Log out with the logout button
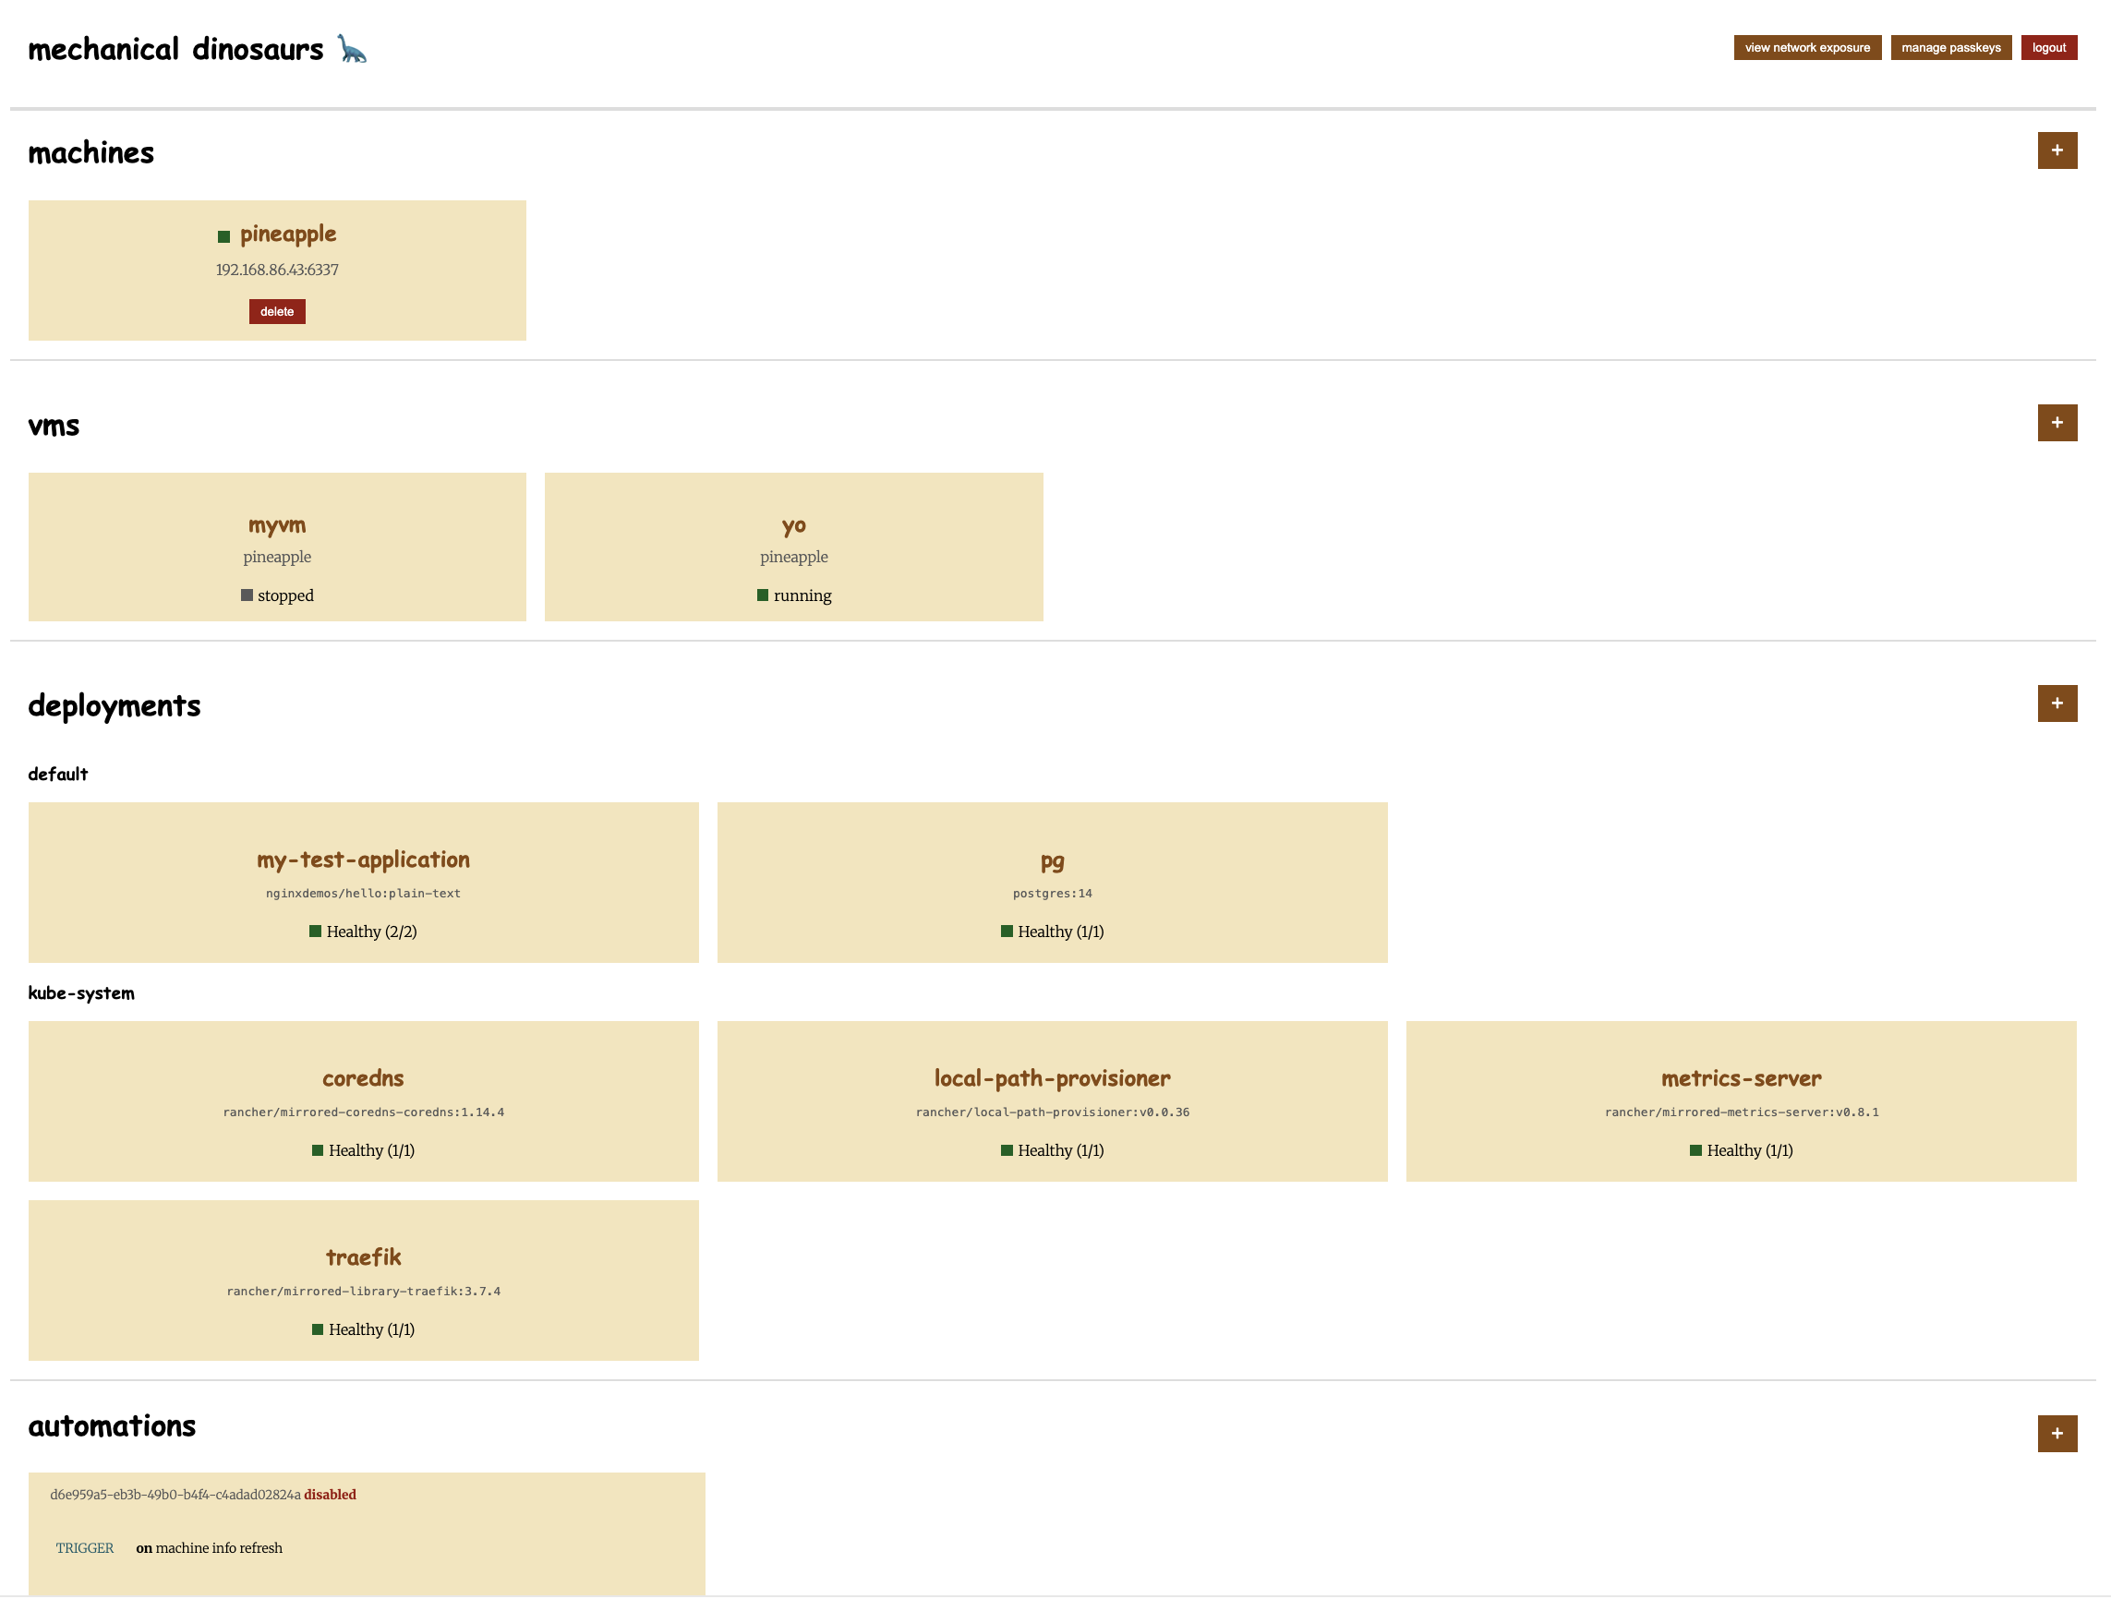 [x=2048, y=48]
